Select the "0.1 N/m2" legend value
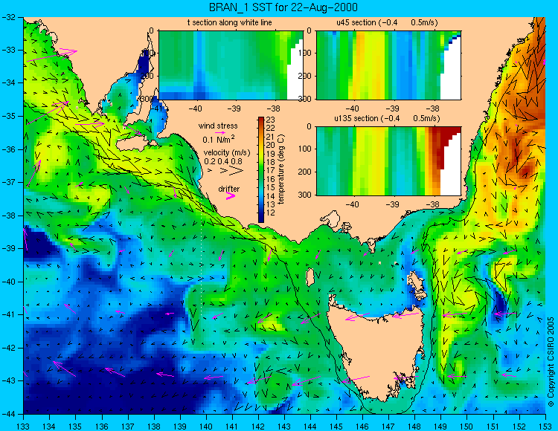 click(219, 139)
